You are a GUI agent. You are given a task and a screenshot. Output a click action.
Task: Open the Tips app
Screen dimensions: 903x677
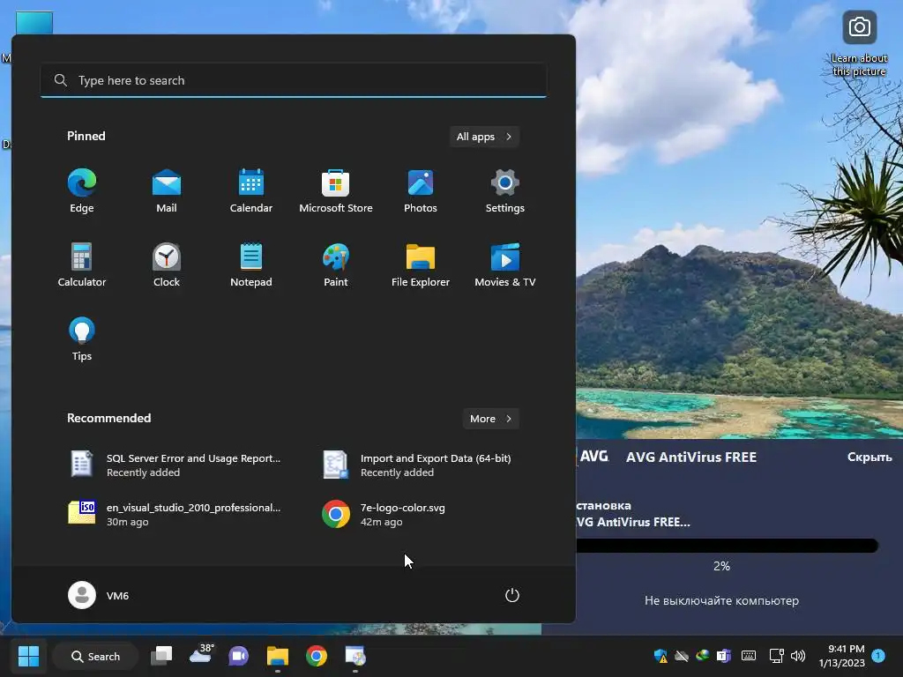pos(82,339)
